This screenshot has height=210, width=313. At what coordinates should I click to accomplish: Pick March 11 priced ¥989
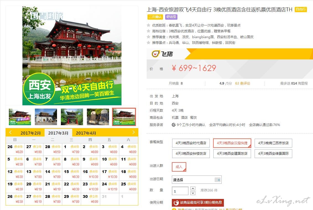pos(129,162)
